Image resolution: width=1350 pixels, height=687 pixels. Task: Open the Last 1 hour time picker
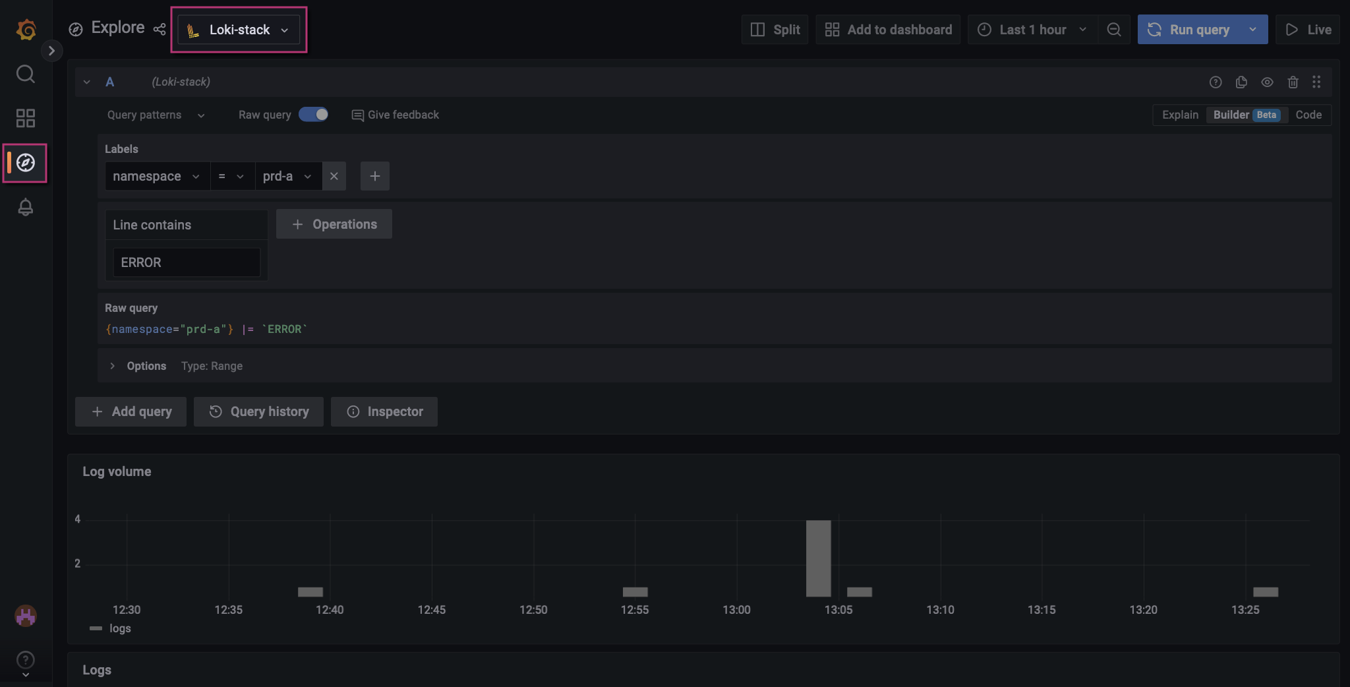pos(1032,30)
